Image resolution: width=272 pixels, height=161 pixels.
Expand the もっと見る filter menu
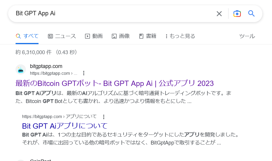coord(180,36)
